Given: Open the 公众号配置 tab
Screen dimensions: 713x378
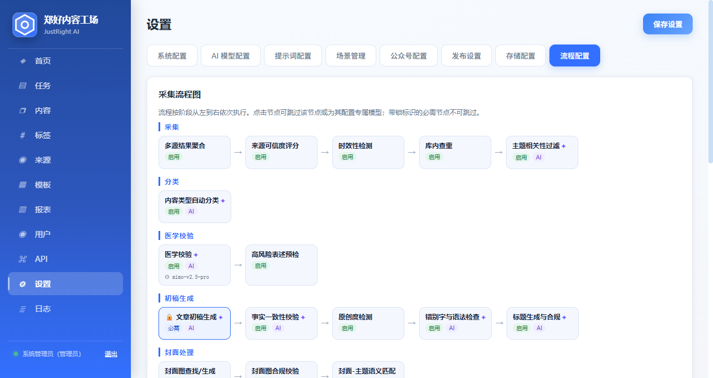Looking at the screenshot, I should tap(408, 56).
